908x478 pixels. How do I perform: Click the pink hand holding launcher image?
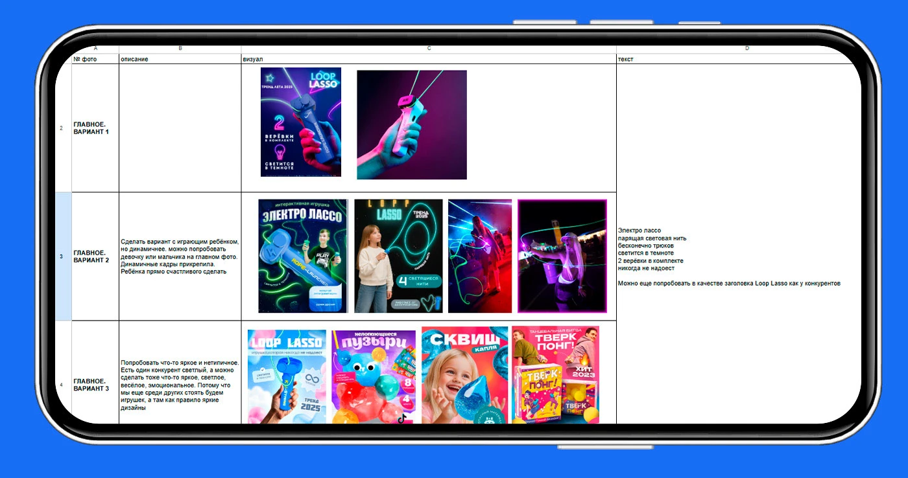coord(412,125)
